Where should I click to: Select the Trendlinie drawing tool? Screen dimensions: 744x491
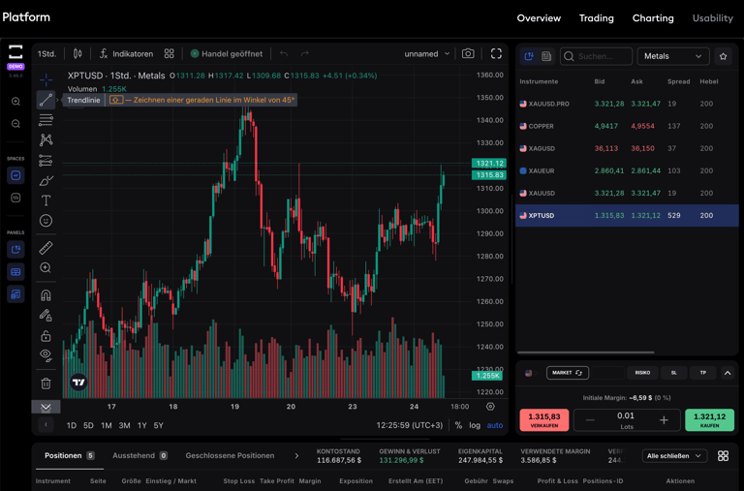pos(46,100)
